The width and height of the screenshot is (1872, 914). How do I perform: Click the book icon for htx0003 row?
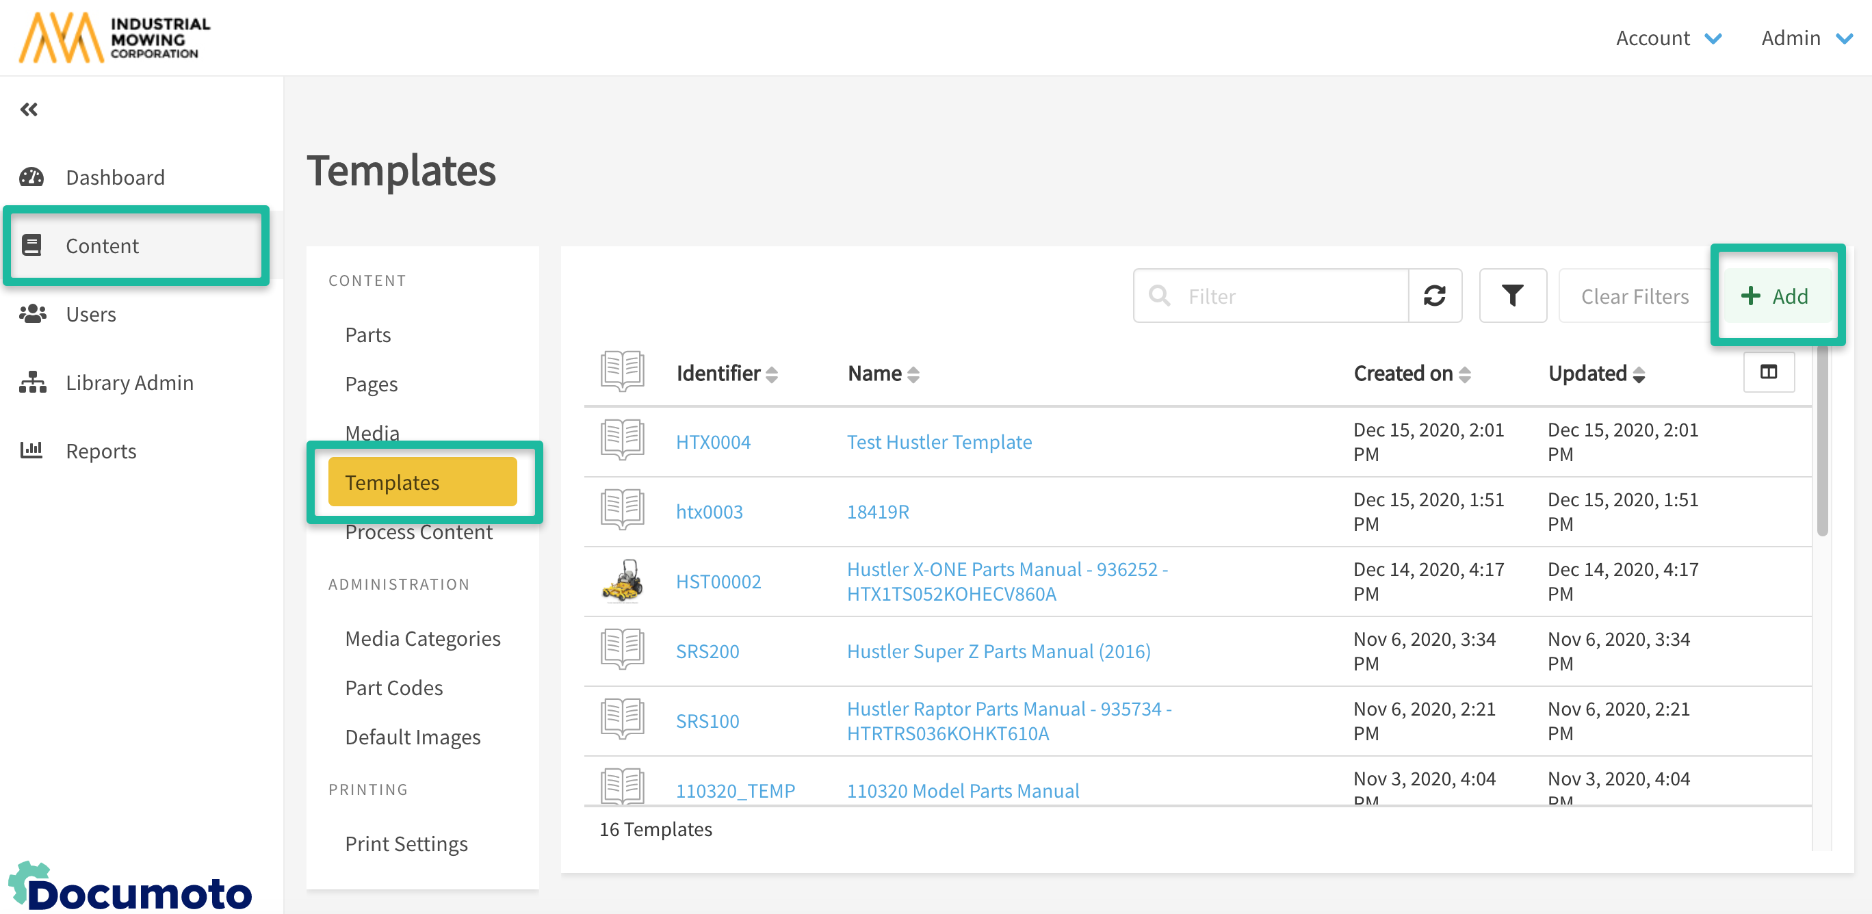coord(622,510)
